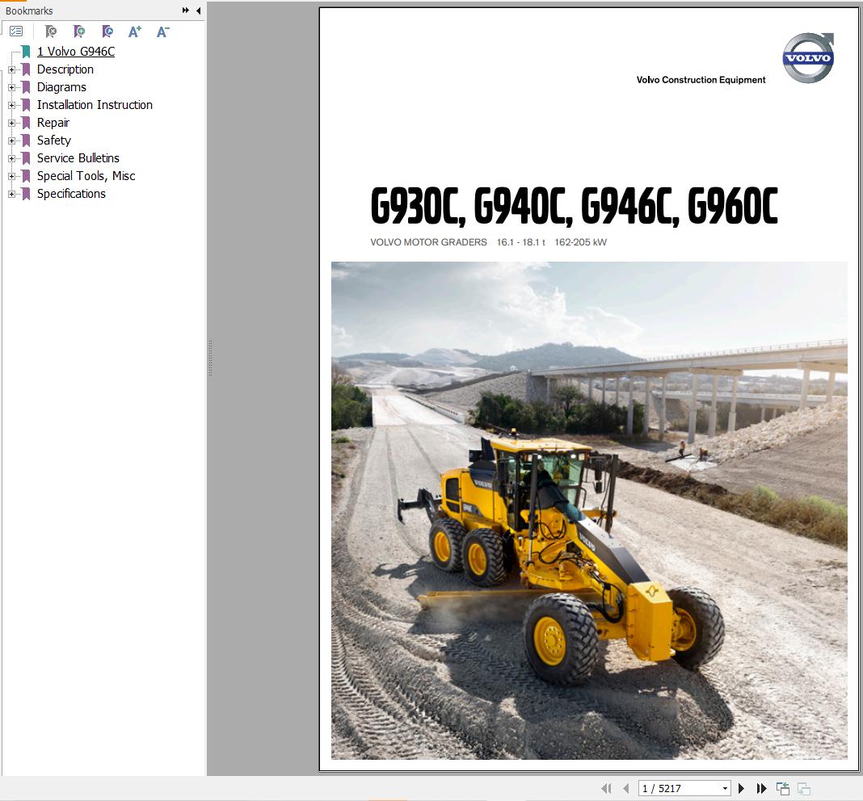Select the Special Tools, Misc bookmark
Image resolution: width=863 pixels, height=801 pixels.
pos(86,176)
